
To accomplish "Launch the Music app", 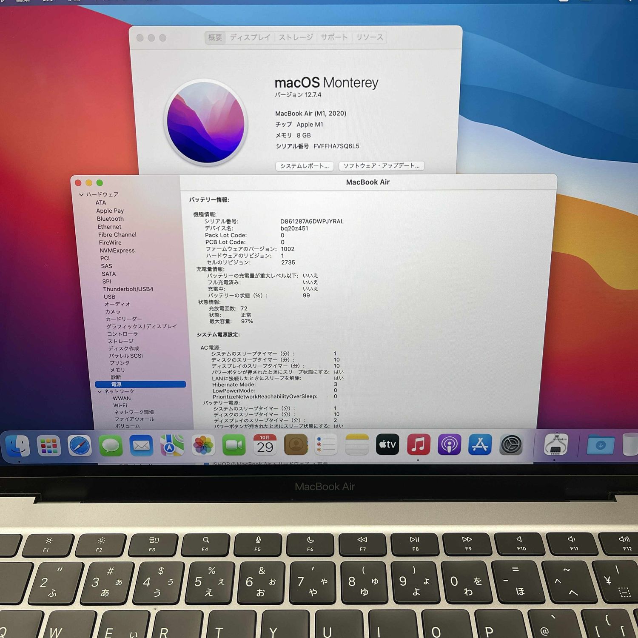I will (x=418, y=444).
